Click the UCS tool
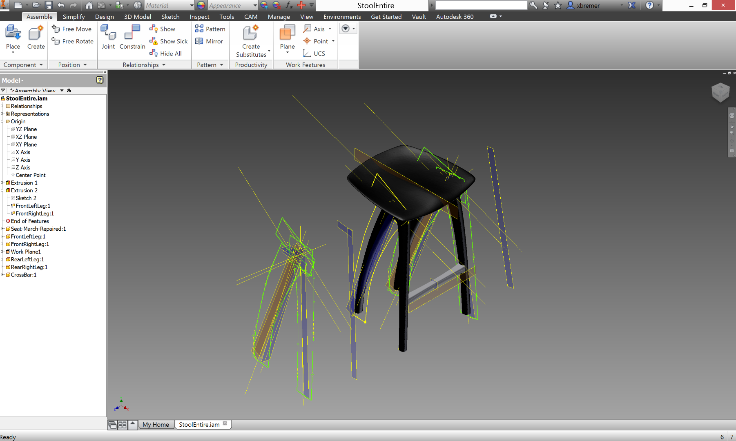This screenshot has width=736, height=441. coord(314,53)
